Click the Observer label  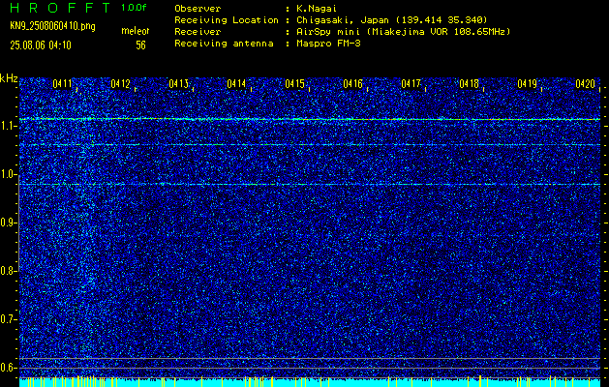coord(198,8)
